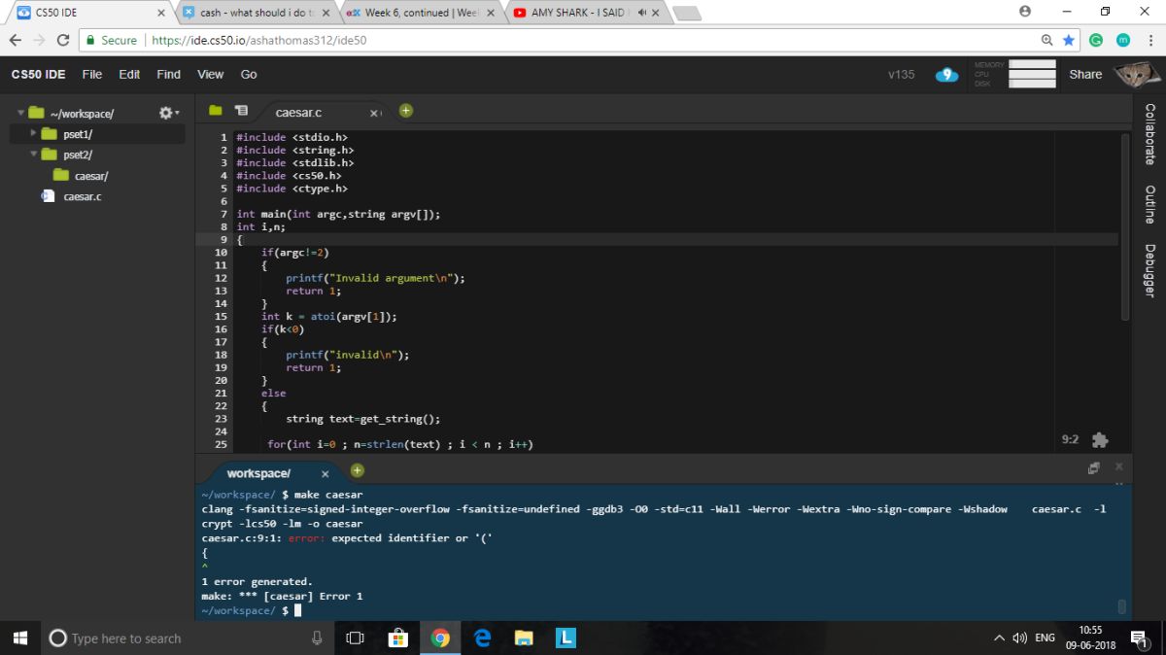Screen dimensions: 1166x655
Task: Open the Collaborate side panel
Action: click(1149, 133)
